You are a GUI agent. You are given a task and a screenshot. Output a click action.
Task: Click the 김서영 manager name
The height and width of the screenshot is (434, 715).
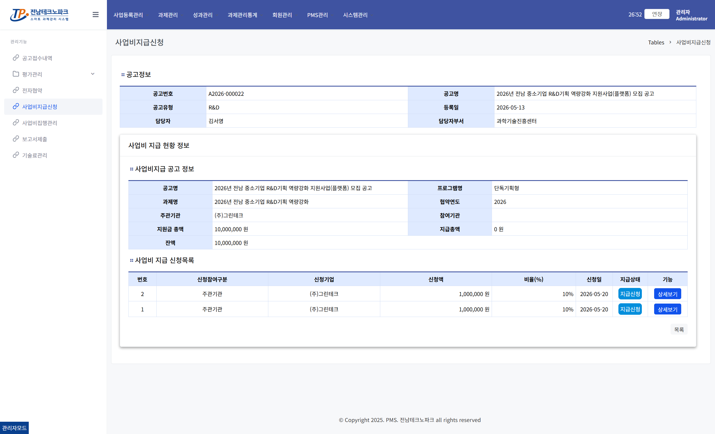click(x=216, y=121)
